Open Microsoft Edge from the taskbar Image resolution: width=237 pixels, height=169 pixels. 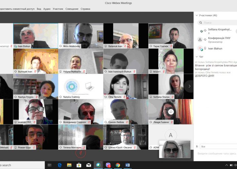[x=60, y=165]
